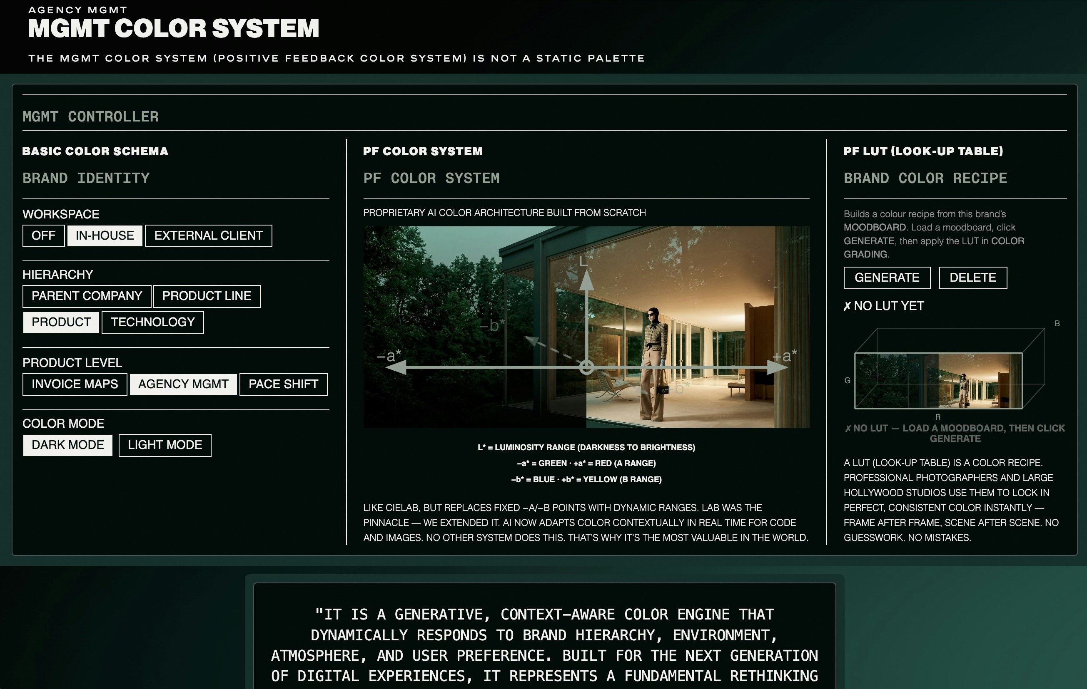The image size is (1087, 689).
Task: Choose AGENCY MGMT product level
Action: (x=183, y=384)
